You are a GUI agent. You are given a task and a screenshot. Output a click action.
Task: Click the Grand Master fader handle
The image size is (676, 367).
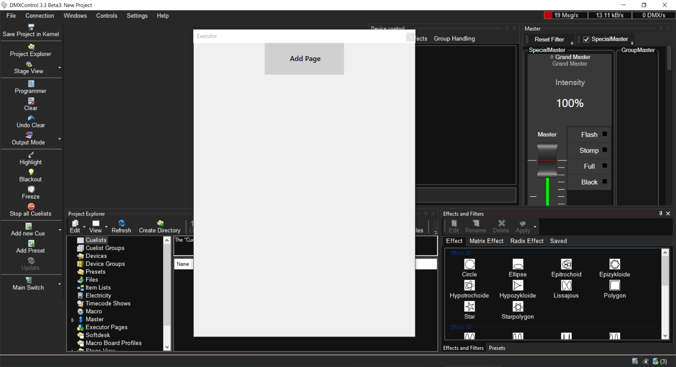[547, 160]
